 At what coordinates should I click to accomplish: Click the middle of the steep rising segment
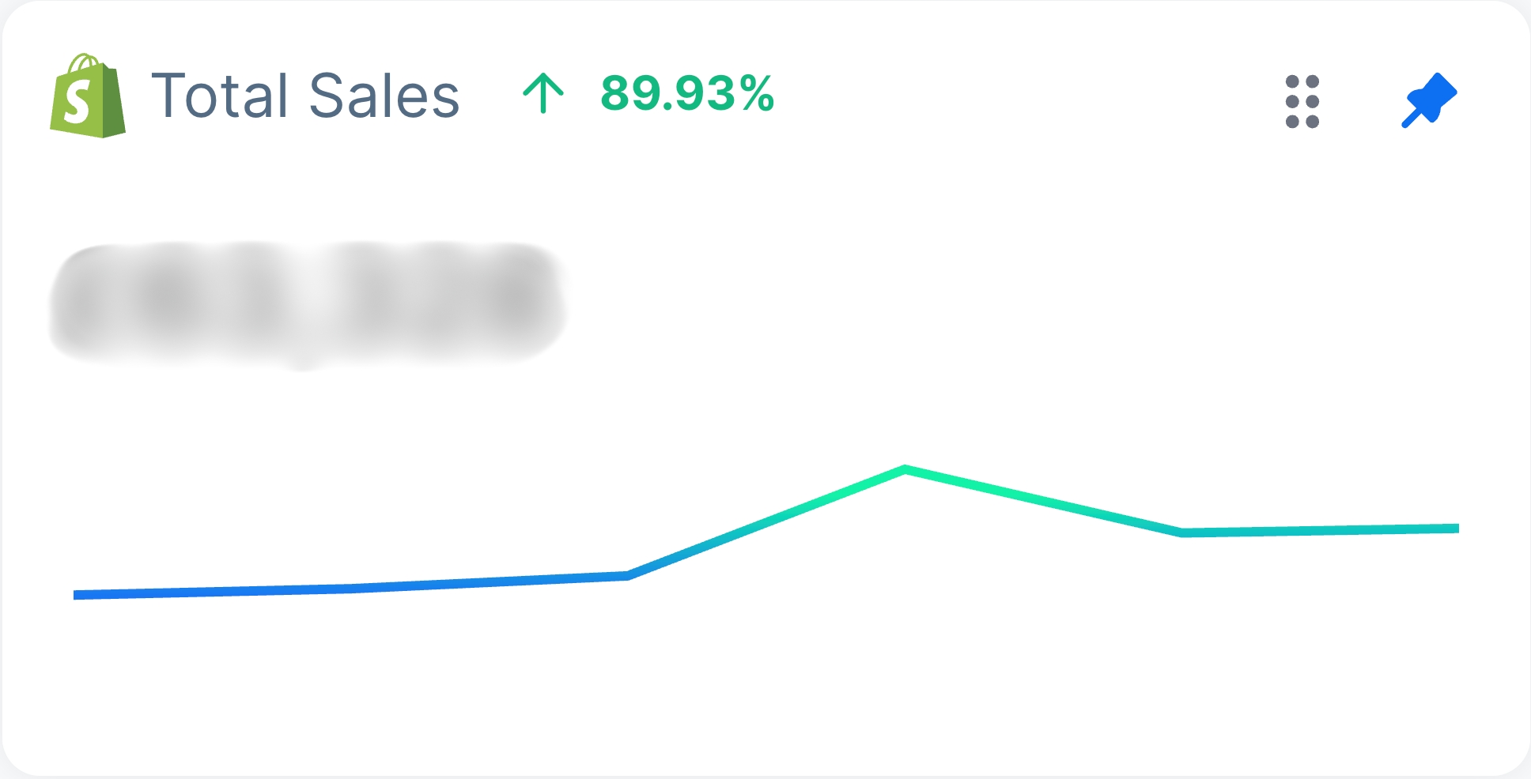[x=766, y=523]
